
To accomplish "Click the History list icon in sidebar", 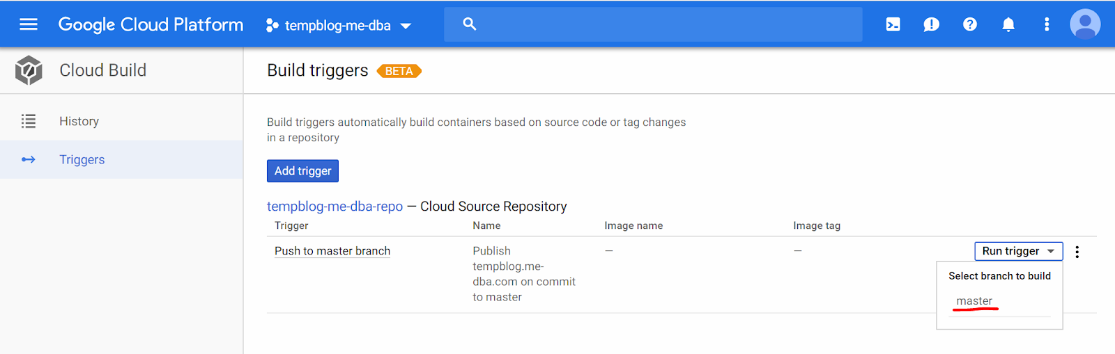I will click(x=29, y=121).
